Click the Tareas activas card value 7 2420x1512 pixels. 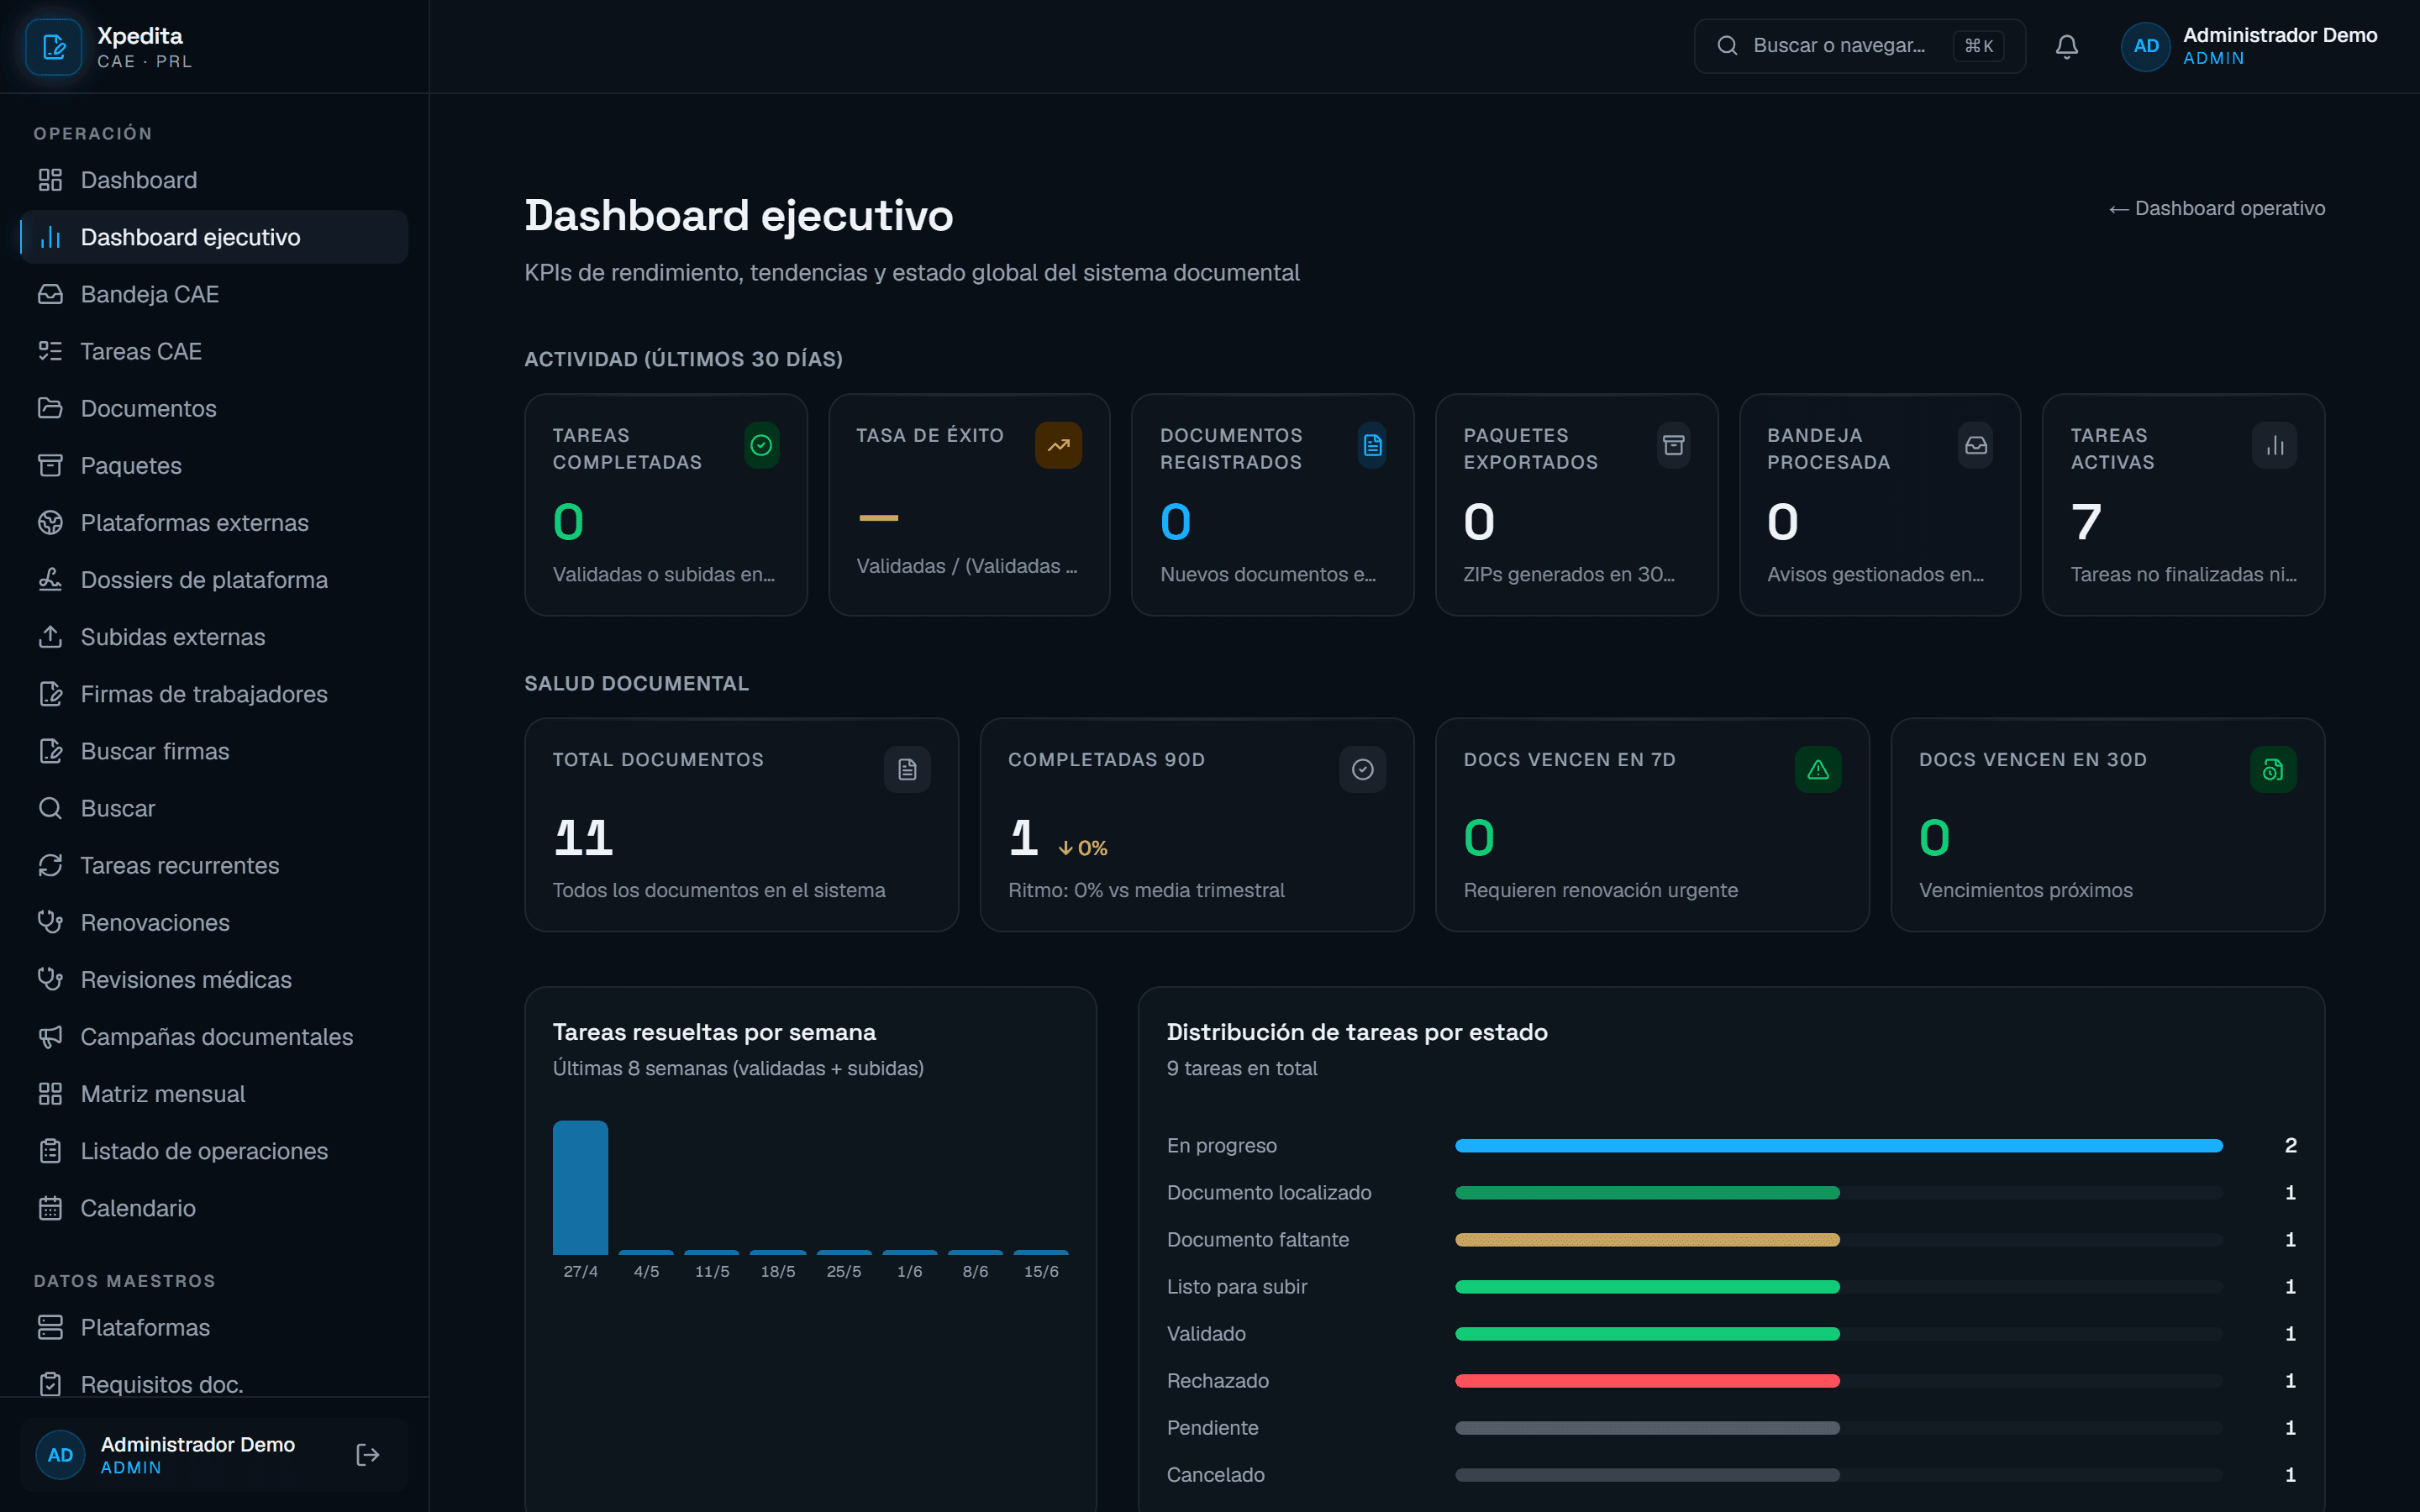point(2085,522)
